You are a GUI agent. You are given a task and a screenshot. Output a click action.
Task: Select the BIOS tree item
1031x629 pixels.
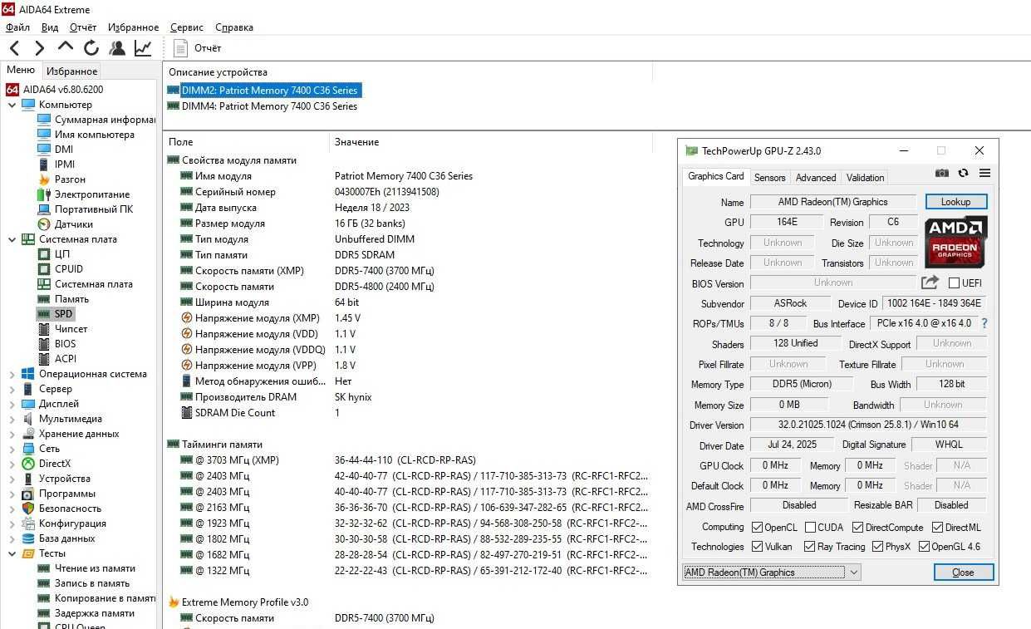(x=56, y=344)
